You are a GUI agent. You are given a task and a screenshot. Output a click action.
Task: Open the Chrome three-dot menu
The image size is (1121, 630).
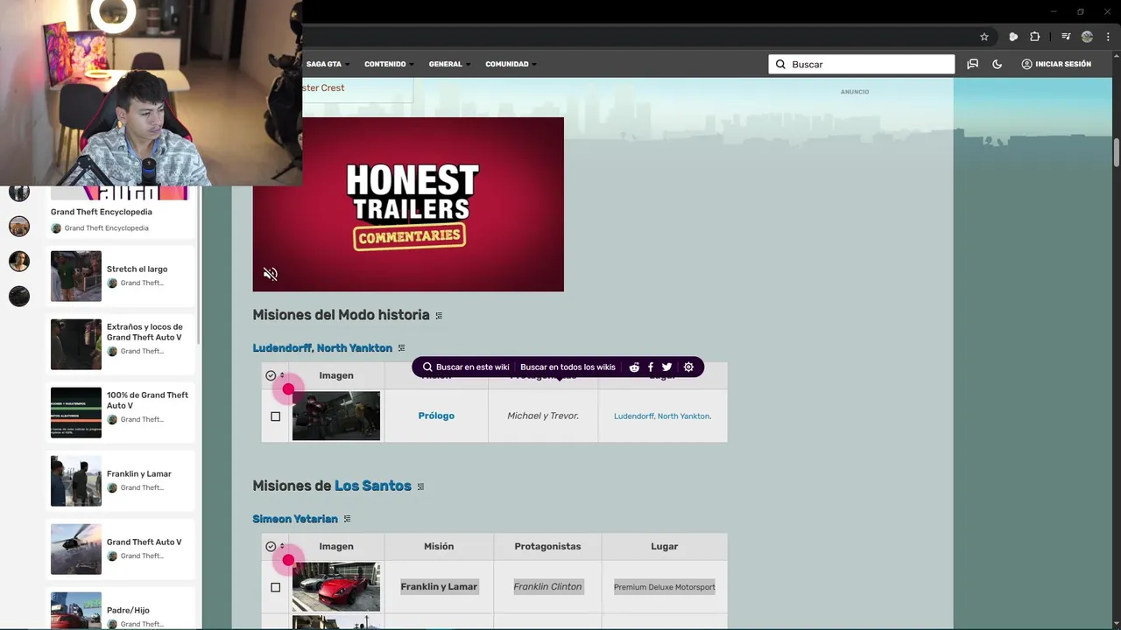tap(1108, 37)
